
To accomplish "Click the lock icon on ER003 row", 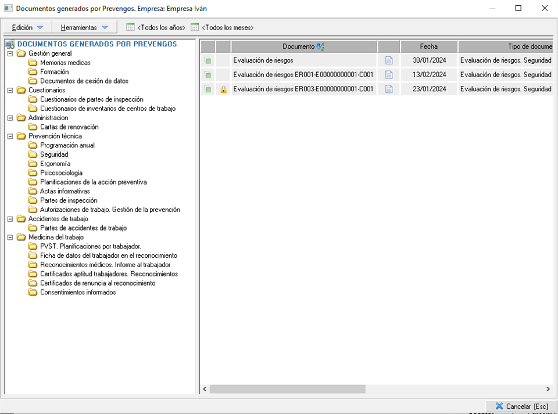I will click(x=223, y=89).
